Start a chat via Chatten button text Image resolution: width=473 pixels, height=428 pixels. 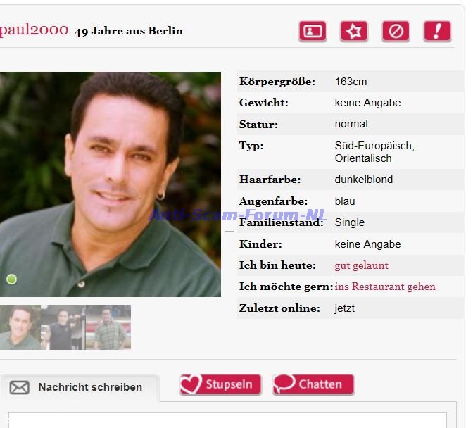click(x=320, y=384)
